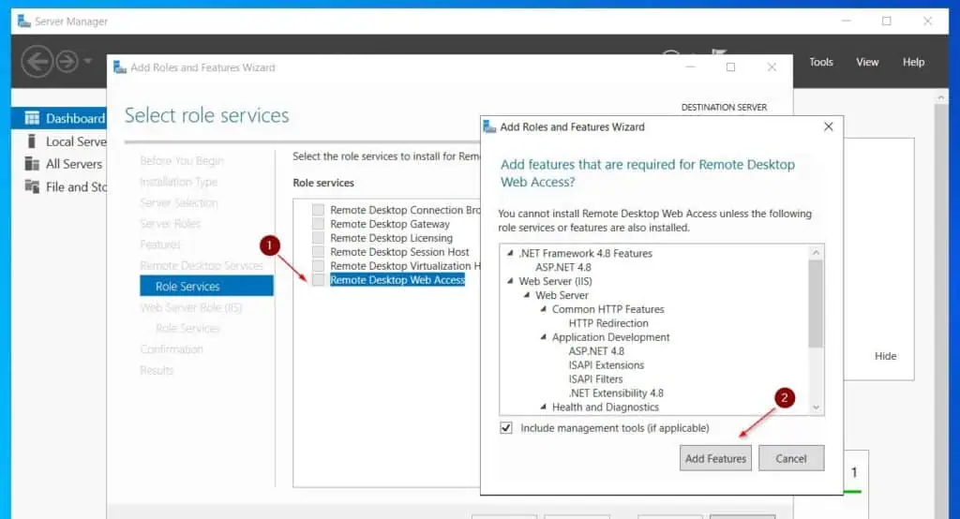Check Remote Desktop Session Host checkbox
Viewport: 960px width, 519px height.
(x=318, y=252)
